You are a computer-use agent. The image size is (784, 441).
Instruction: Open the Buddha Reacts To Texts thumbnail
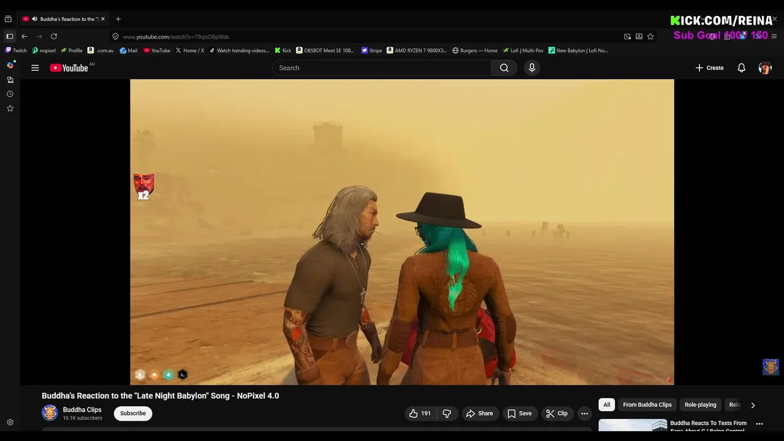[633, 426]
